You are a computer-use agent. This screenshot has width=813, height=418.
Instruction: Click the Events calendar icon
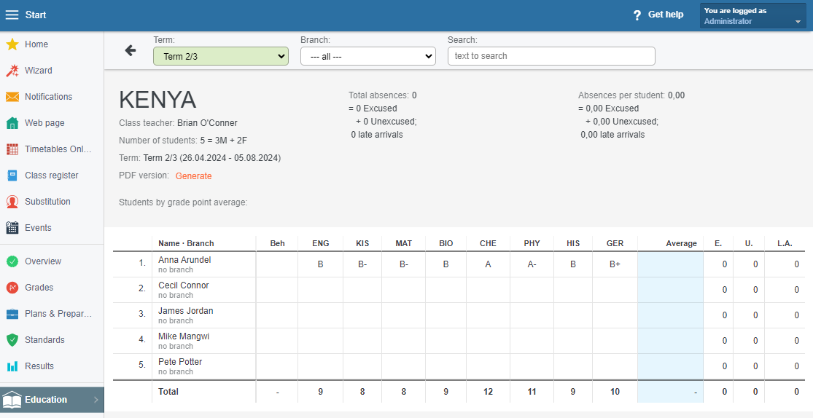(12, 228)
